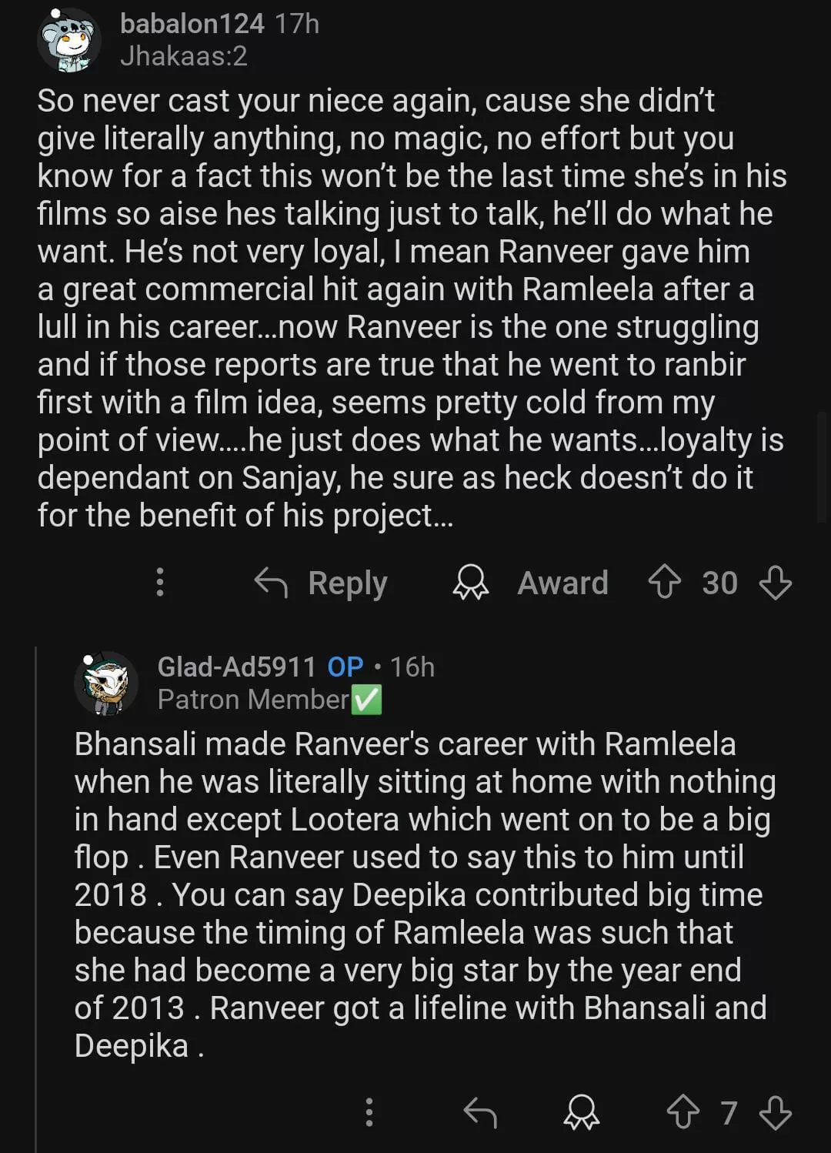
Task: Open babalon124 username profile link
Action: (x=192, y=24)
